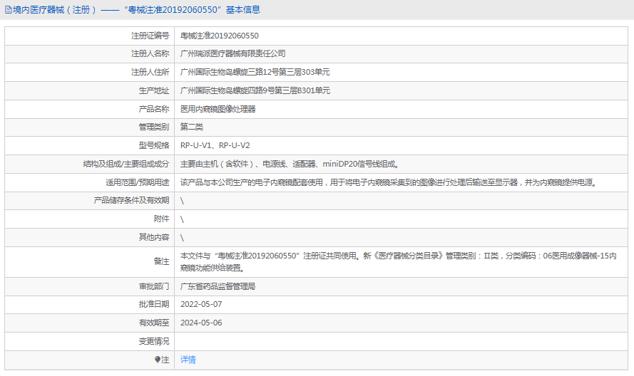Select the approval date 2022-05-07
The width and height of the screenshot is (634, 376).
[x=201, y=304]
